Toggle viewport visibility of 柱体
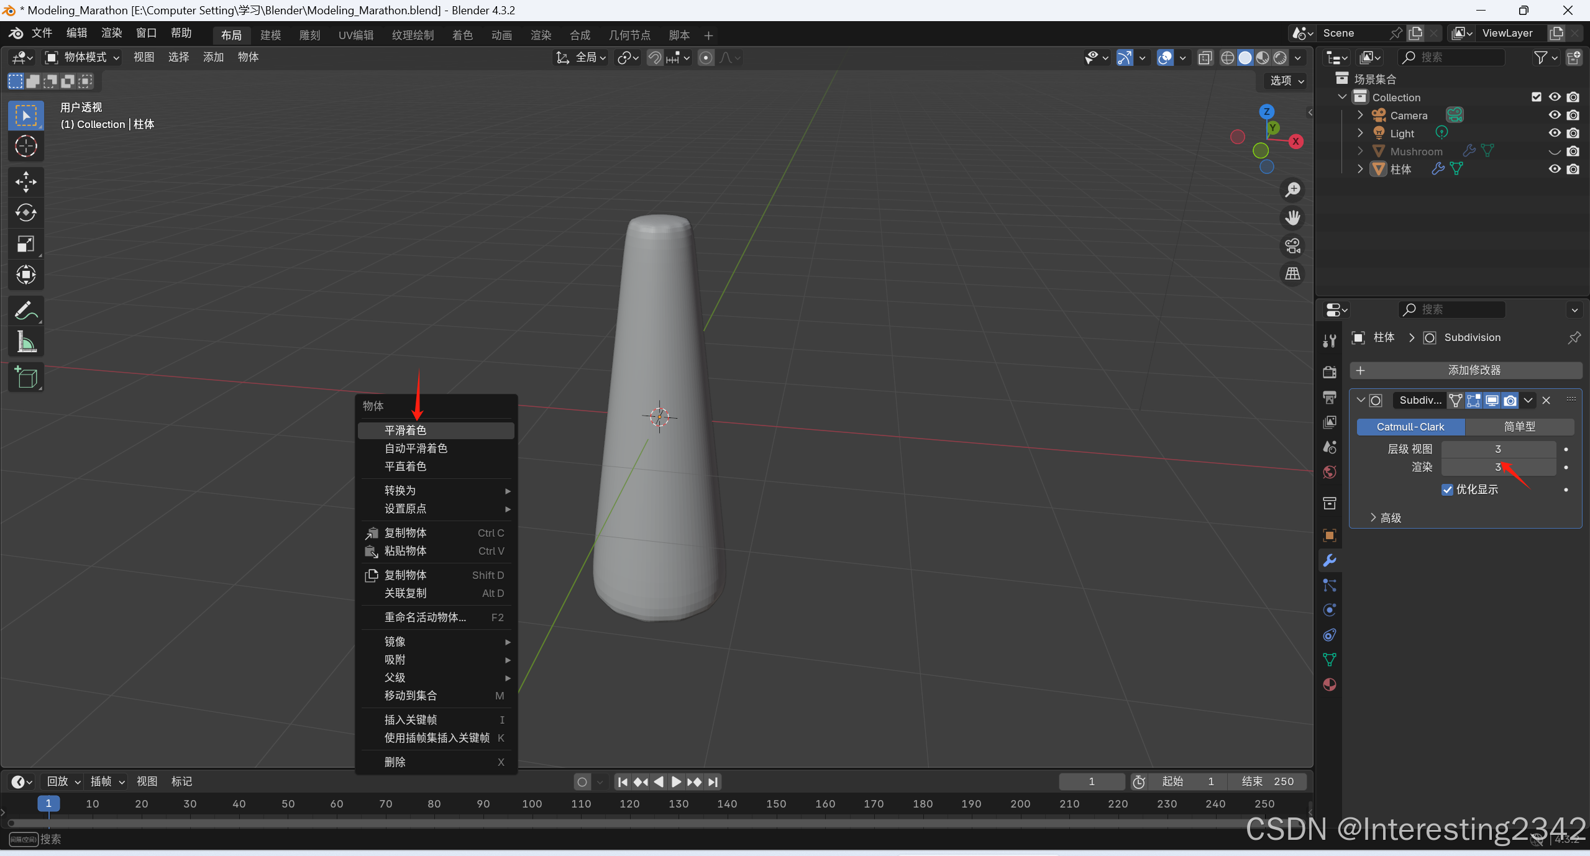The height and width of the screenshot is (856, 1590). 1555,169
